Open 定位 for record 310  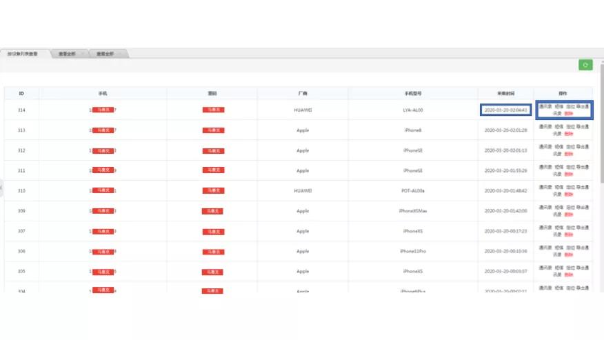point(570,187)
